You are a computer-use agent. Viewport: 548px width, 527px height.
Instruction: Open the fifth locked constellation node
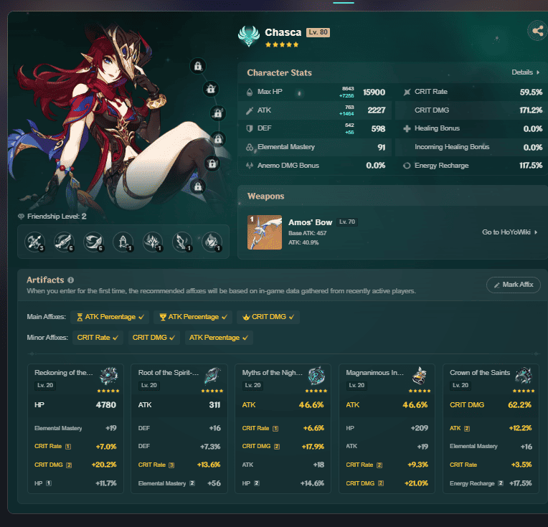coord(212,163)
